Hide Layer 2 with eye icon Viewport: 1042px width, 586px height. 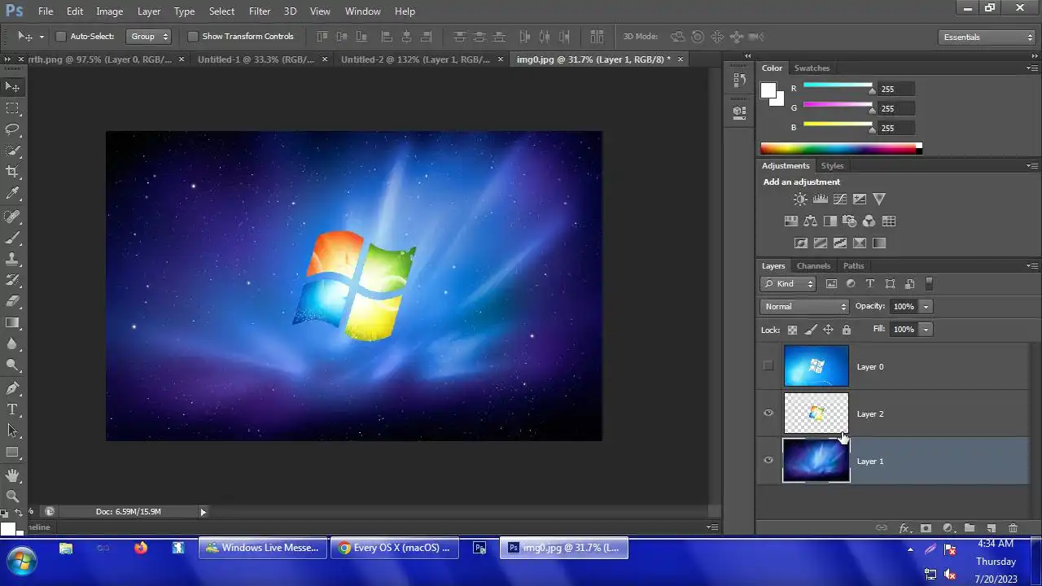pyautogui.click(x=768, y=413)
